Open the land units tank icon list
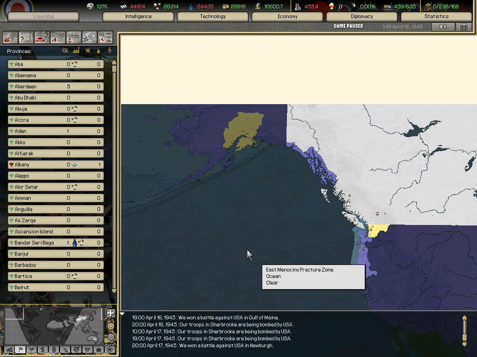The width and height of the screenshot is (477, 357). 42,37
